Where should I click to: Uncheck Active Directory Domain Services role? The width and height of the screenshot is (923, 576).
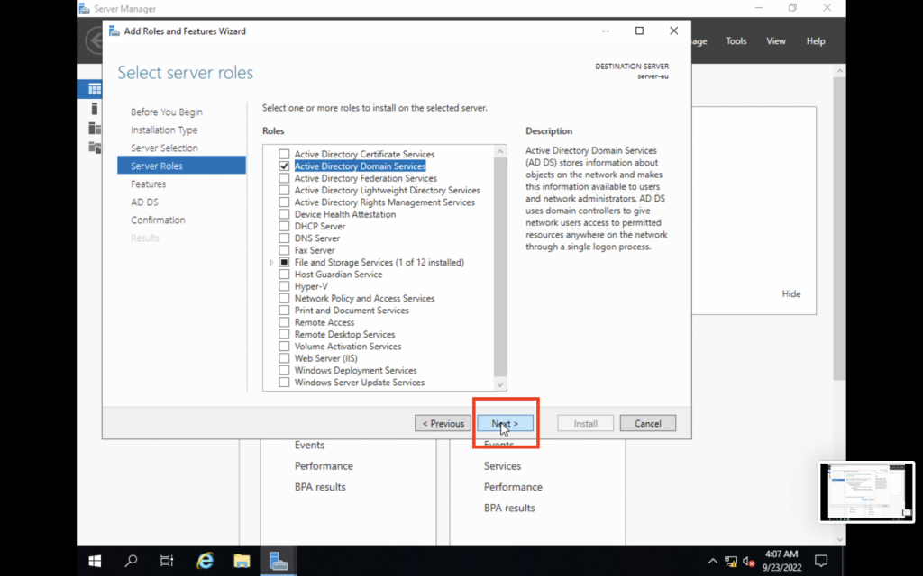pyautogui.click(x=285, y=166)
